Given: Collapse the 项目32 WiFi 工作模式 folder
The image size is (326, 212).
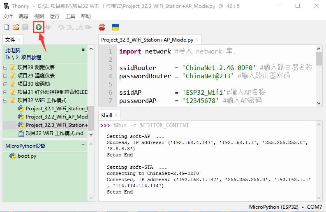Looking at the screenshot, I should point(5,100).
